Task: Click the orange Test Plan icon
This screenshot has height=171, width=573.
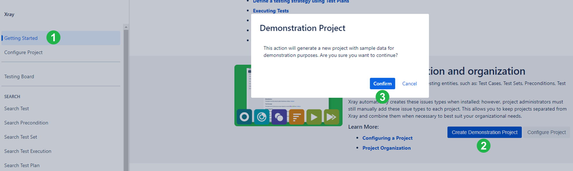Action: pyautogui.click(x=297, y=117)
